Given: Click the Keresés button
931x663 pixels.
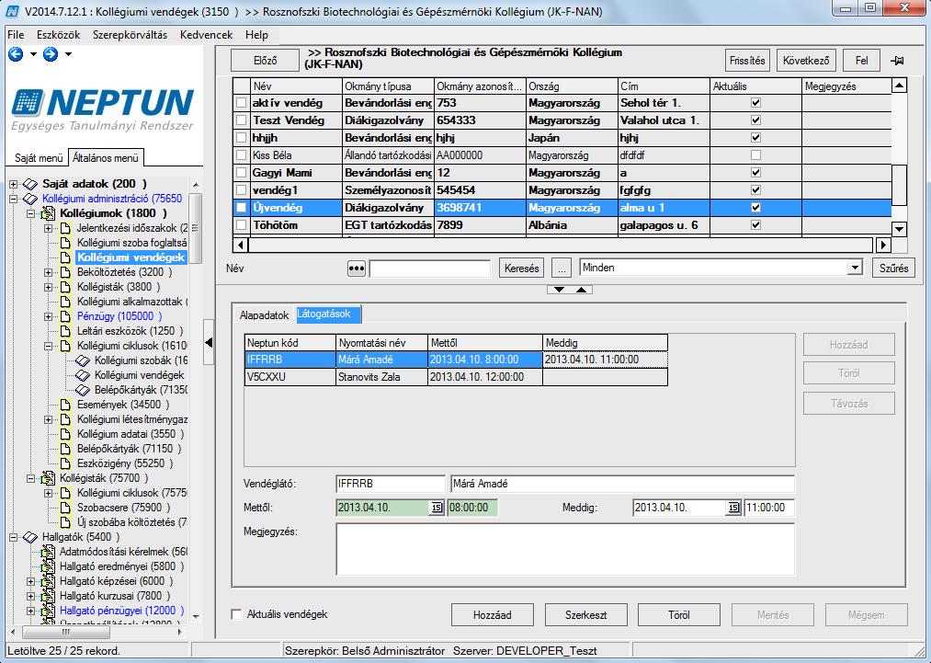Looking at the screenshot, I should [522, 269].
